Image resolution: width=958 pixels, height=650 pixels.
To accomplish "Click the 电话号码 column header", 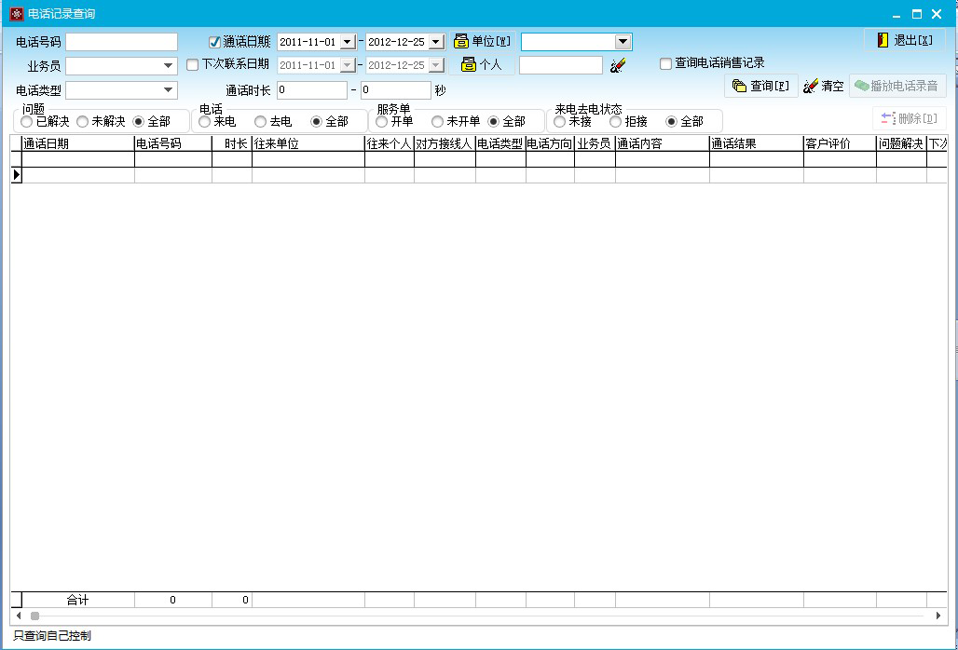I will 173,144.
